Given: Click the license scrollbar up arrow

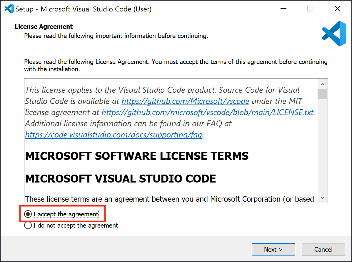Looking at the screenshot, I should (322, 84).
